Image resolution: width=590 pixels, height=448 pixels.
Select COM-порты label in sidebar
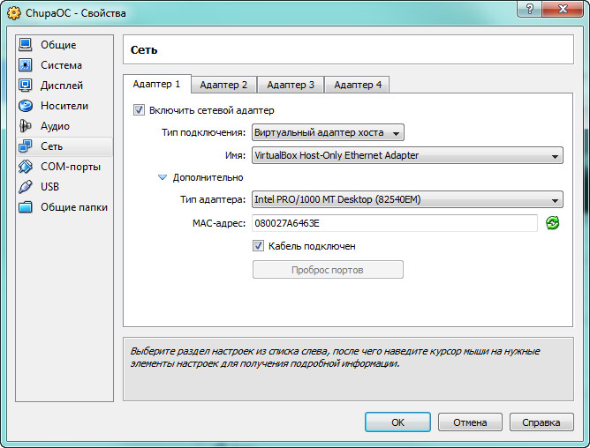[x=71, y=167]
